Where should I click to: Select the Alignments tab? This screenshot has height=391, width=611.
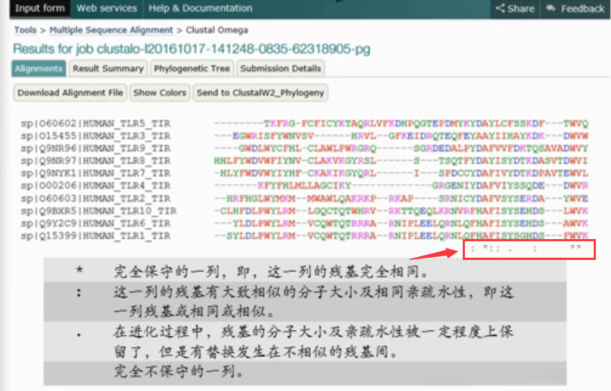point(39,68)
